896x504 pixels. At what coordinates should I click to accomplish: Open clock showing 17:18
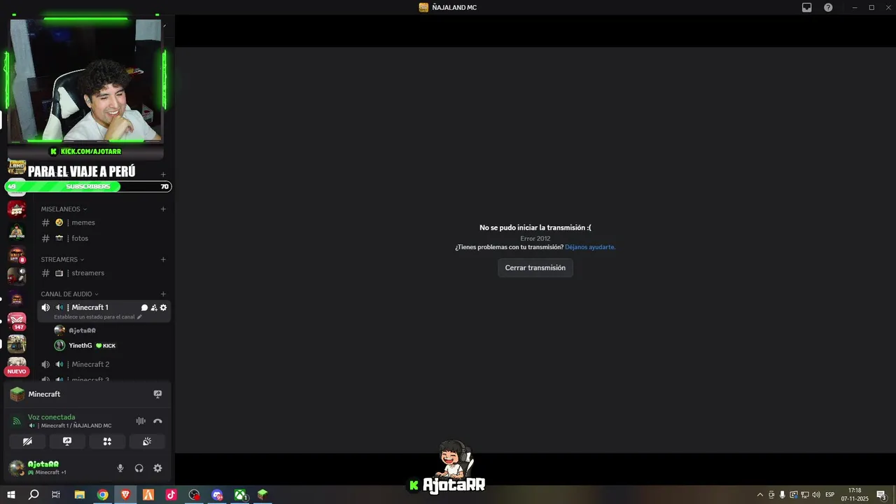pyautogui.click(x=855, y=495)
